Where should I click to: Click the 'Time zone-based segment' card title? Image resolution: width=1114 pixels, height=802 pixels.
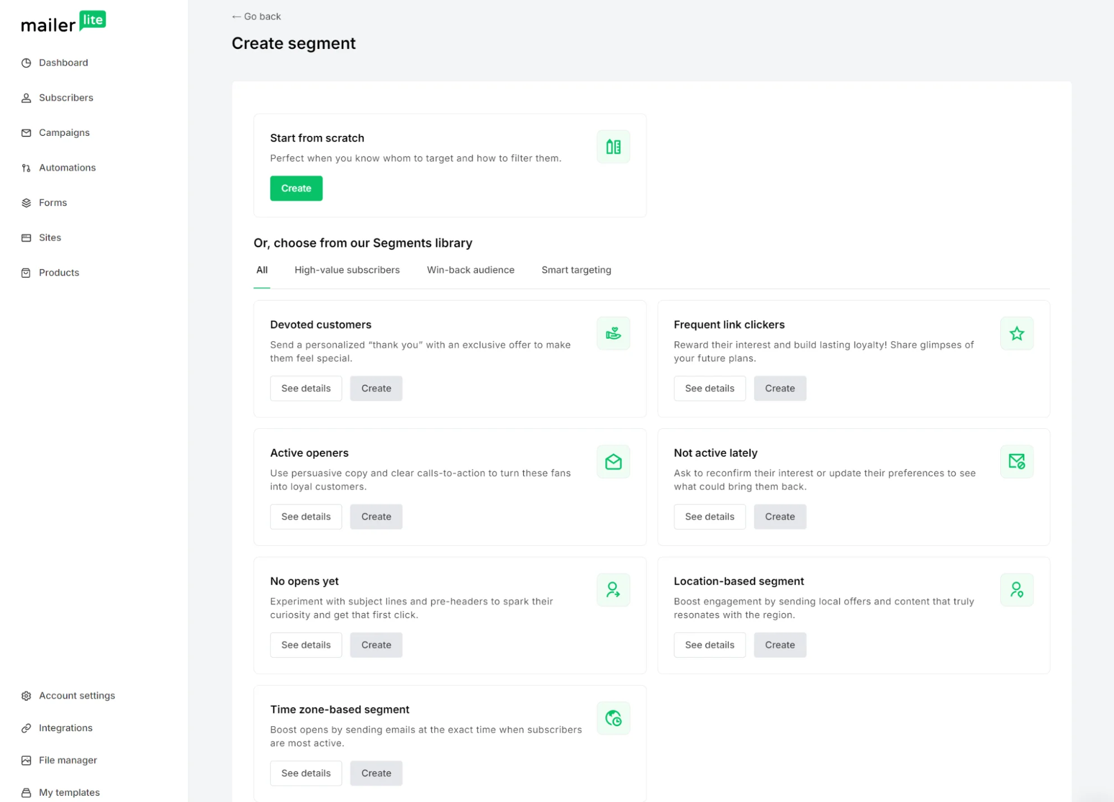click(339, 710)
